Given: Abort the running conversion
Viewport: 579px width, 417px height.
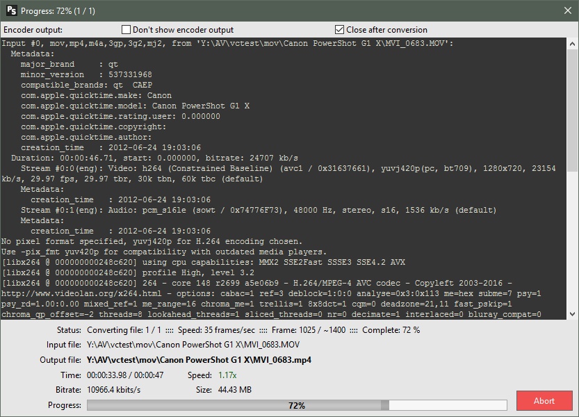Looking at the screenshot, I should [x=544, y=401].
